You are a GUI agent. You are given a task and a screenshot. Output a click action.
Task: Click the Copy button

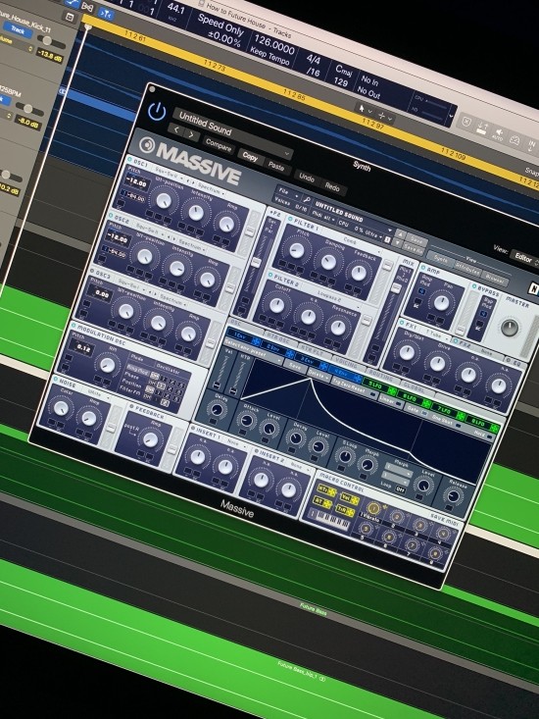click(250, 156)
